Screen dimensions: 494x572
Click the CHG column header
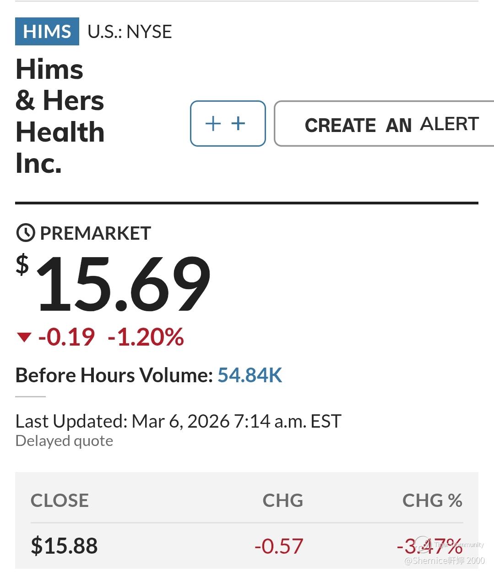point(282,500)
